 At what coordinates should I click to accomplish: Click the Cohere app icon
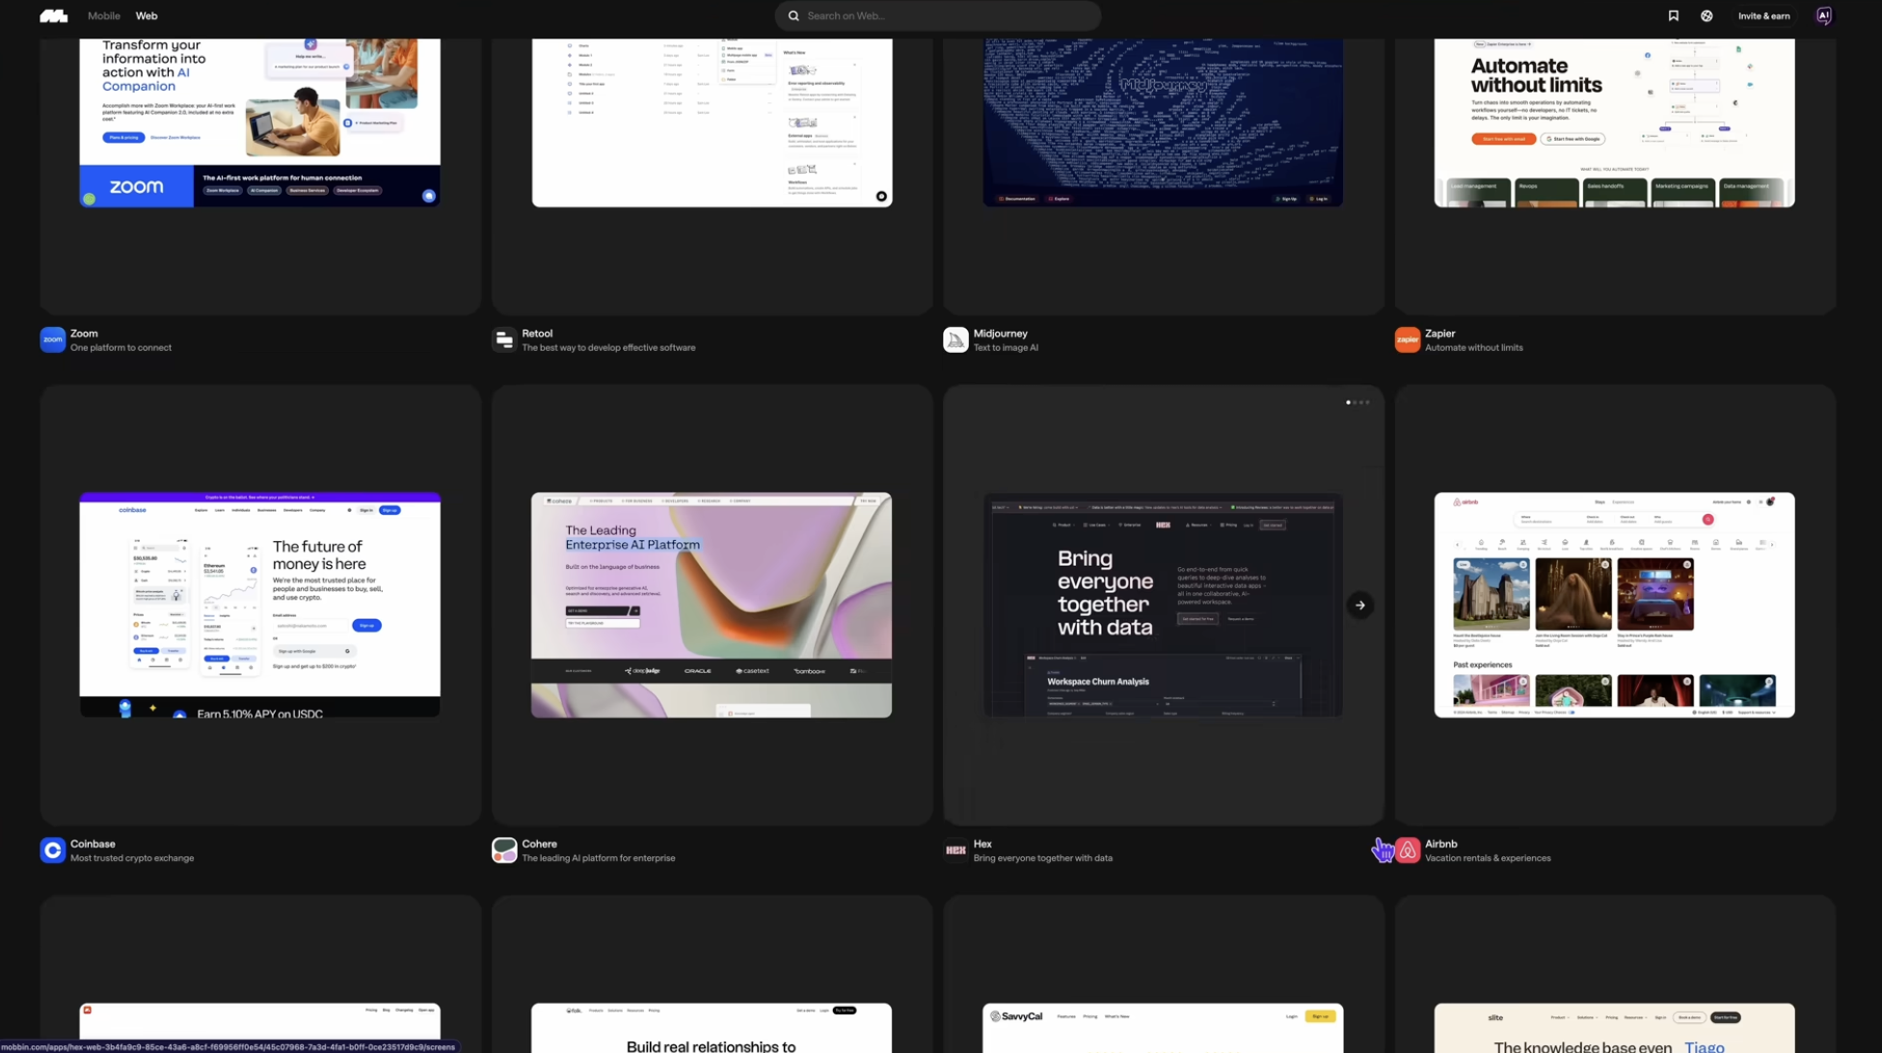pos(504,850)
